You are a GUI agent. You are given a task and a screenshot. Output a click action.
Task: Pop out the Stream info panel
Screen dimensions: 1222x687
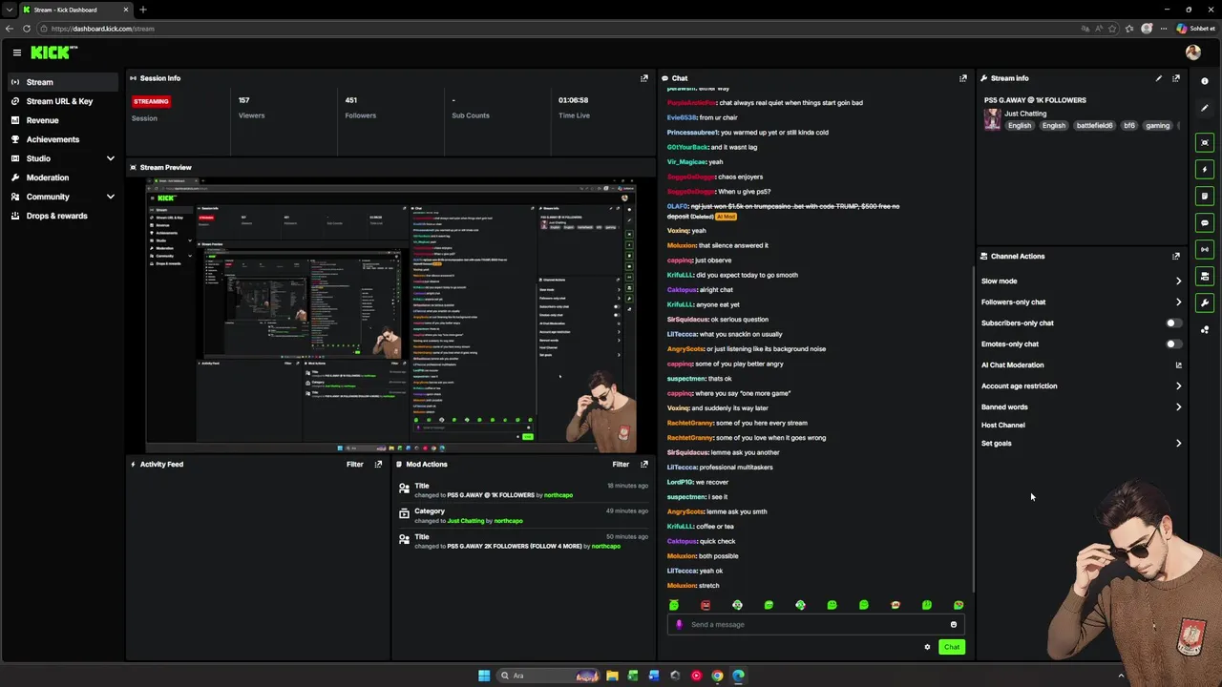[1175, 78]
